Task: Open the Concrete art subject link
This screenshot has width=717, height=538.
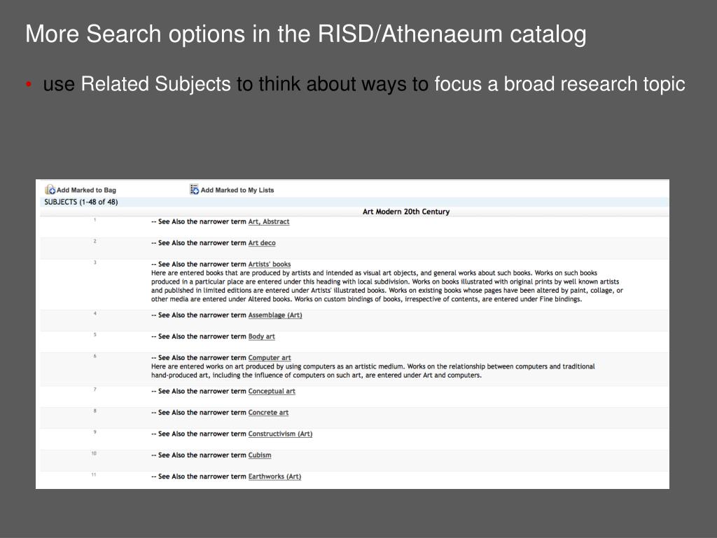Action: [x=268, y=413]
